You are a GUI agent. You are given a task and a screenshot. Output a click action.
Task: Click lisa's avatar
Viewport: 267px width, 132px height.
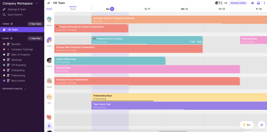tap(49, 97)
